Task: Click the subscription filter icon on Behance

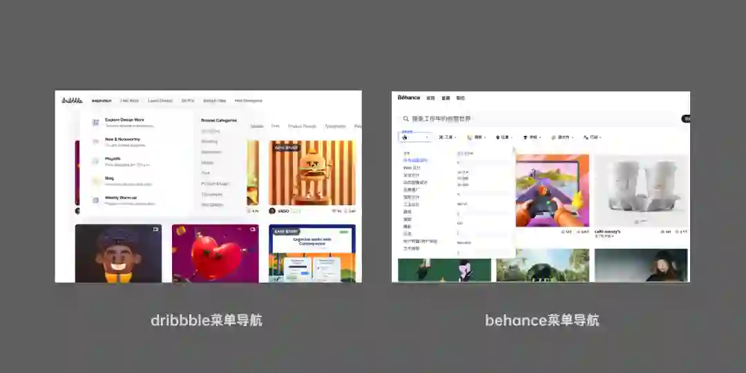Action: click(x=586, y=137)
